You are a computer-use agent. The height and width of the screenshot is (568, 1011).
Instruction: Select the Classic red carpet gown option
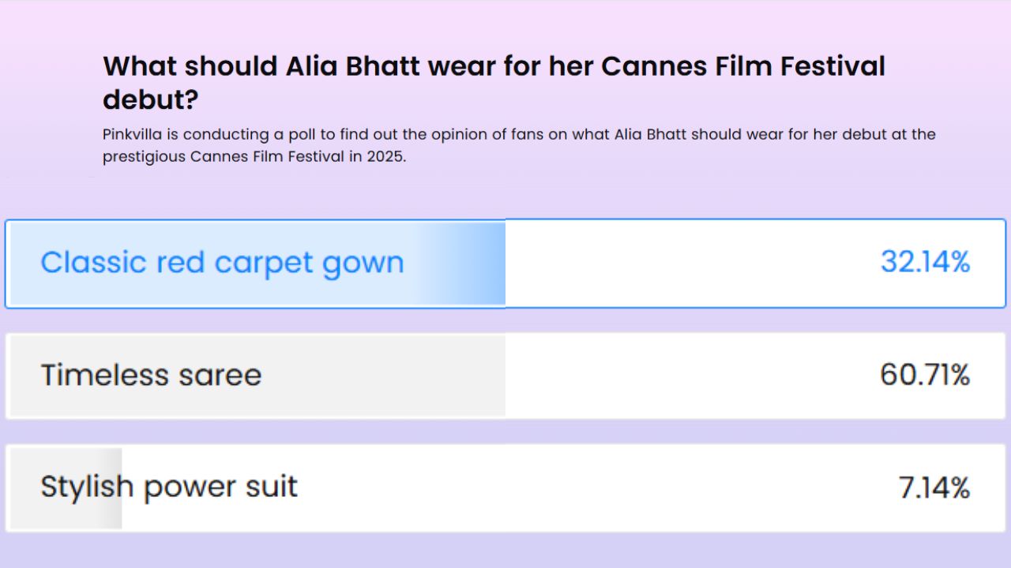point(505,263)
